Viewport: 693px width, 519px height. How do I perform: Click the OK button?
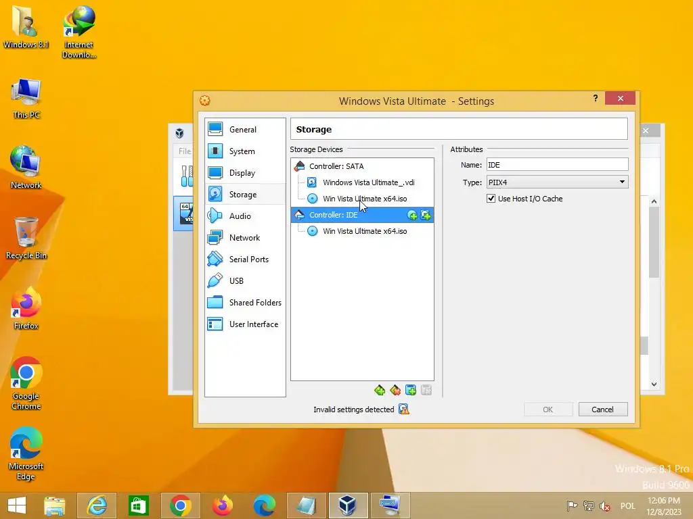point(548,409)
